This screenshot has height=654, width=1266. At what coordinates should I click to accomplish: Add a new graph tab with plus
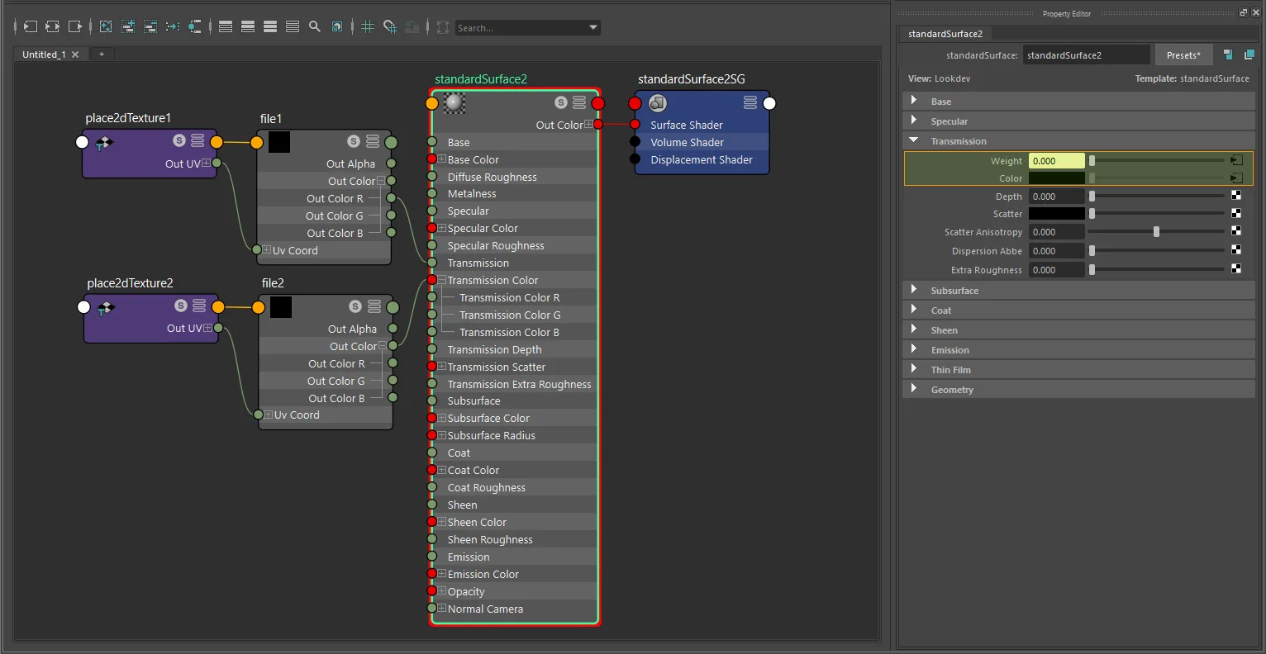102,54
